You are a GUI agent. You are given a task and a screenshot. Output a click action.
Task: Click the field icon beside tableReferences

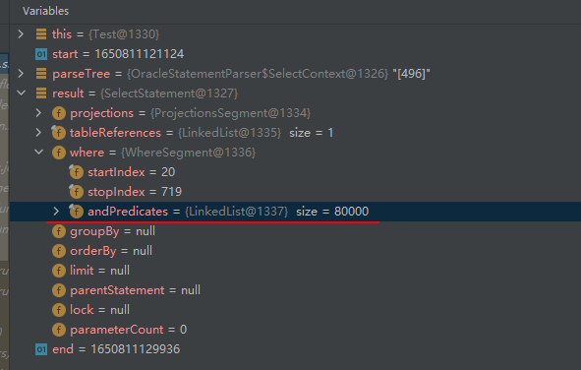pyautogui.click(x=59, y=133)
